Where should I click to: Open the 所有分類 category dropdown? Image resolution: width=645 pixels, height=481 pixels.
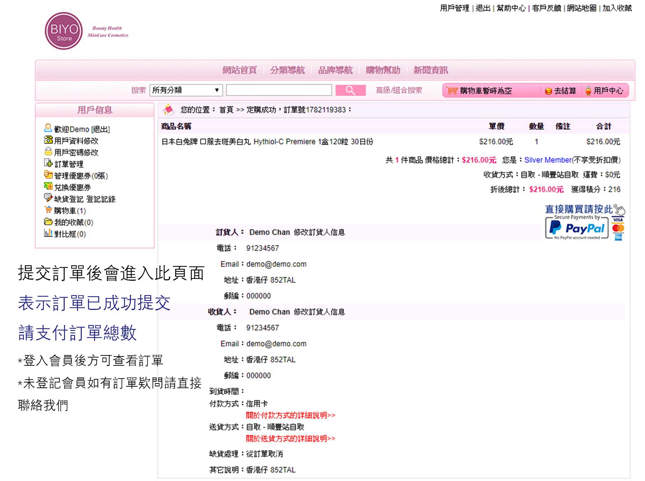click(186, 90)
